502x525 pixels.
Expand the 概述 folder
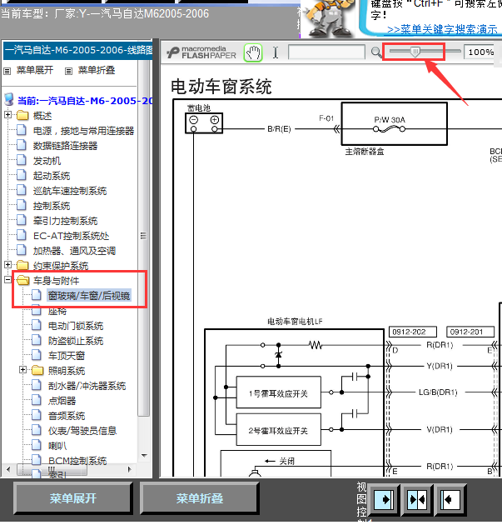coord(7,115)
